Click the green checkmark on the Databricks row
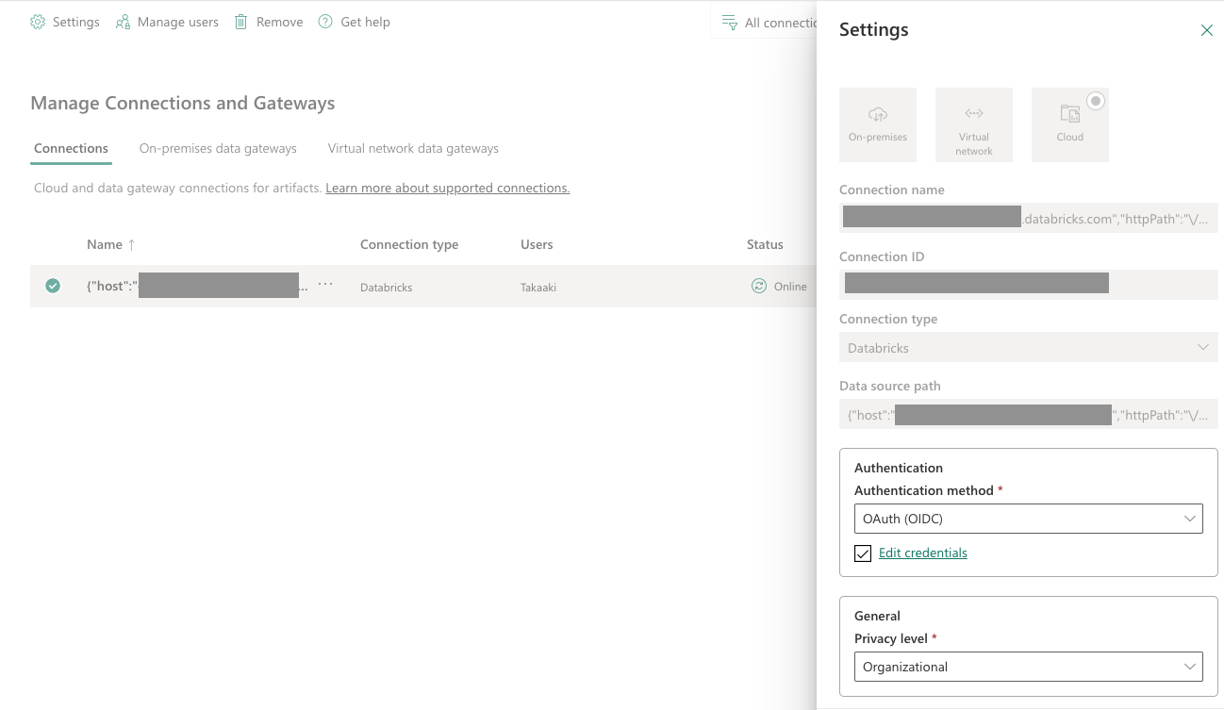The image size is (1224, 710). [53, 285]
